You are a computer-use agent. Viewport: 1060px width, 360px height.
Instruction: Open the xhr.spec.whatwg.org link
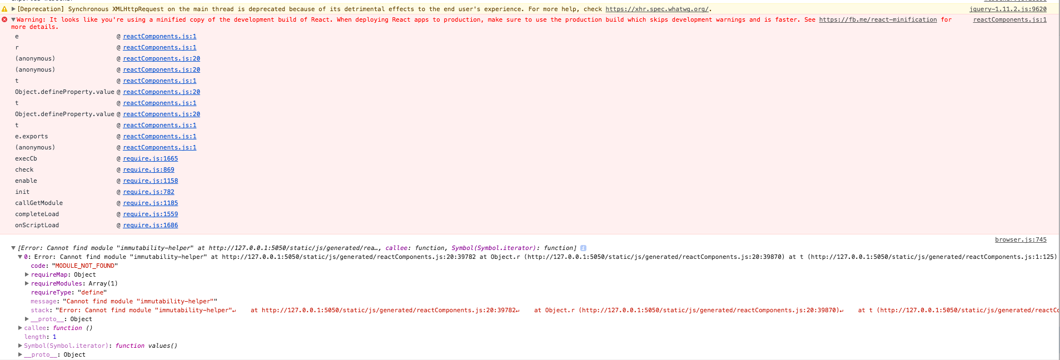coord(656,9)
